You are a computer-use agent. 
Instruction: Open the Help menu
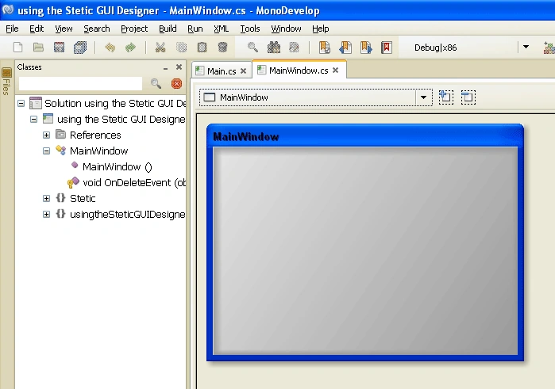click(x=320, y=29)
